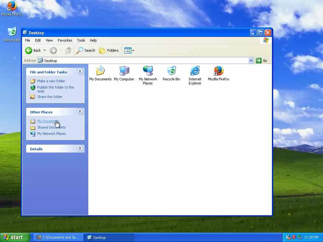Go back with the green Back arrow

point(29,50)
